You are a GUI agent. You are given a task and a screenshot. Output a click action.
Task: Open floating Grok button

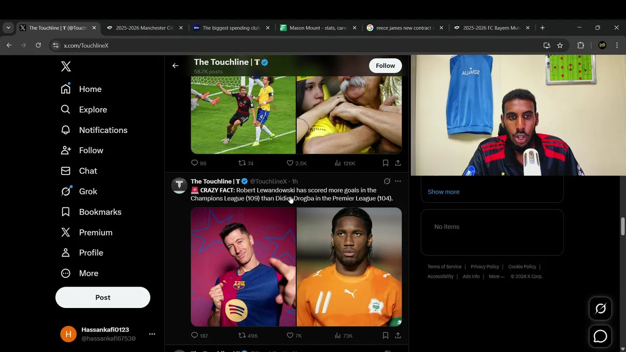[x=601, y=308]
